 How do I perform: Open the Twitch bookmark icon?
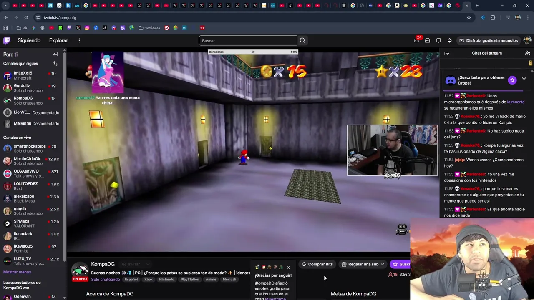point(69,28)
